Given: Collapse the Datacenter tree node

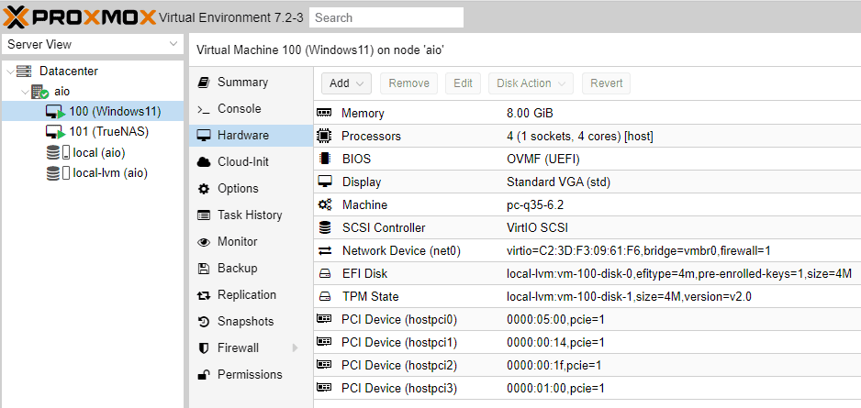Looking at the screenshot, I should click(9, 72).
